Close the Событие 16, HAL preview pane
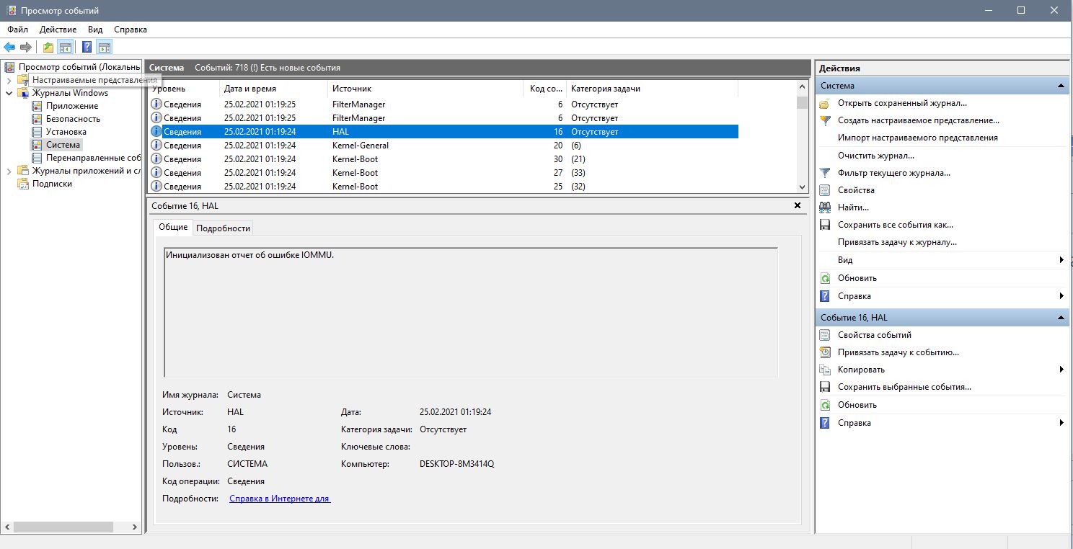Screen dimensions: 1073x549 798,205
